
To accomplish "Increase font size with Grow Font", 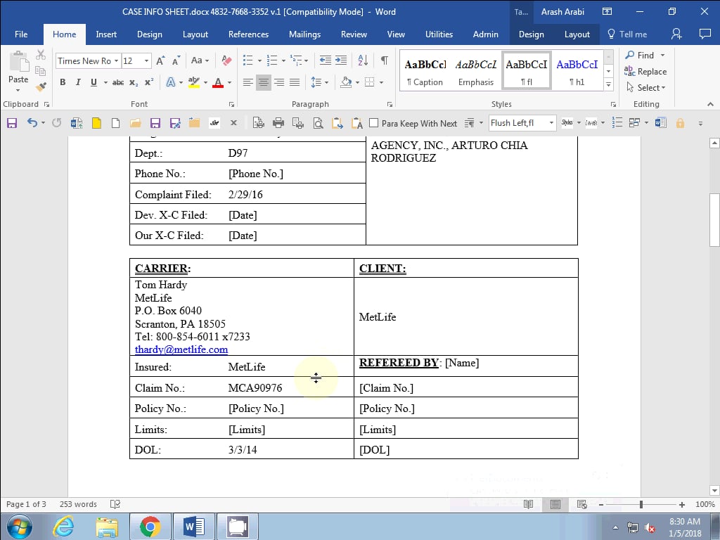I will 160,60.
